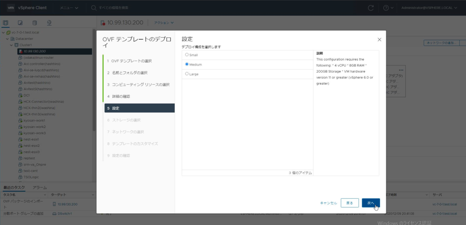Open the VMs and Templates view icon
The width and height of the screenshot is (466, 225).
(x=20, y=23)
